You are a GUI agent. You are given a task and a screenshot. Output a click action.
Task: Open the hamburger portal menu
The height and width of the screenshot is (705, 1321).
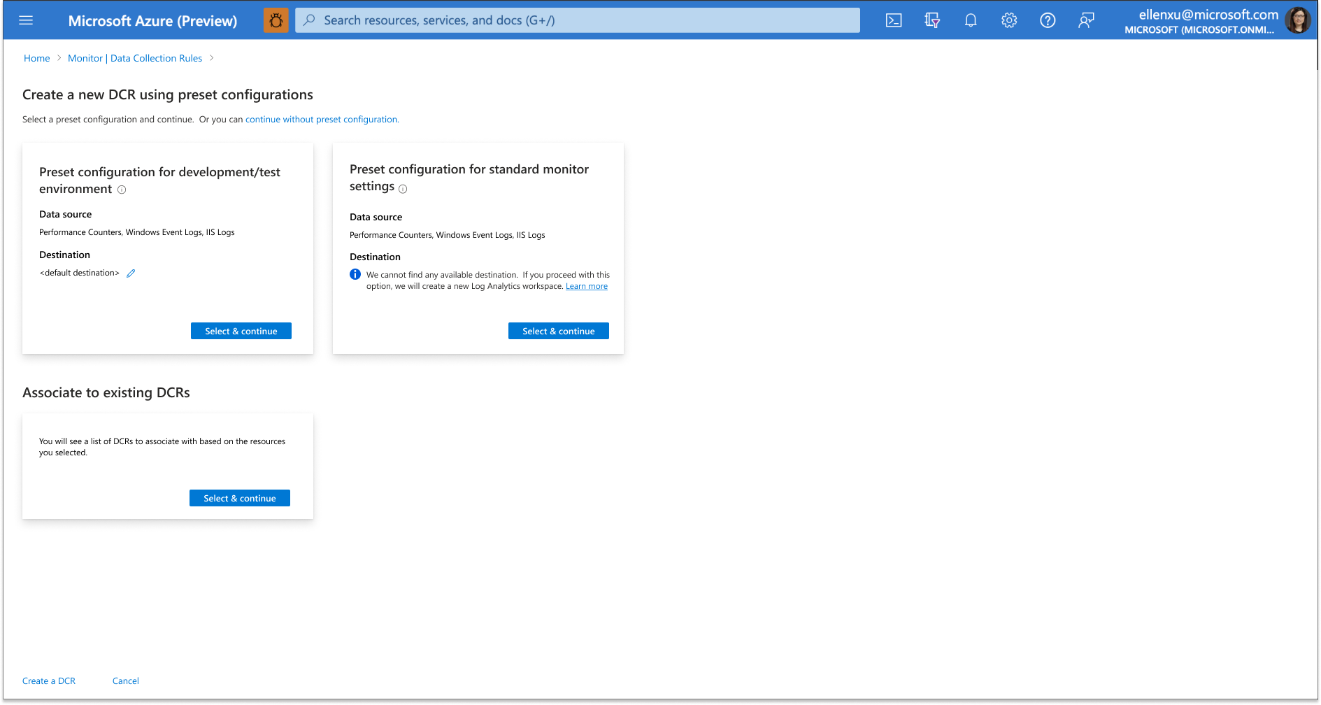(26, 20)
